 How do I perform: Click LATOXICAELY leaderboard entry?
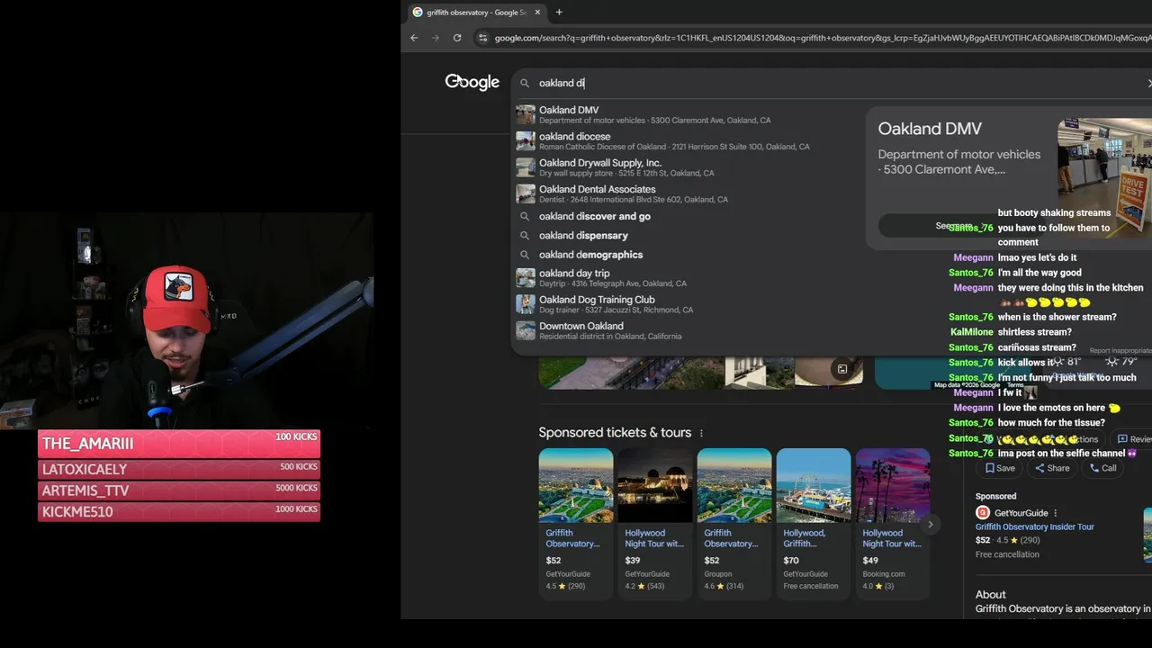click(x=179, y=469)
